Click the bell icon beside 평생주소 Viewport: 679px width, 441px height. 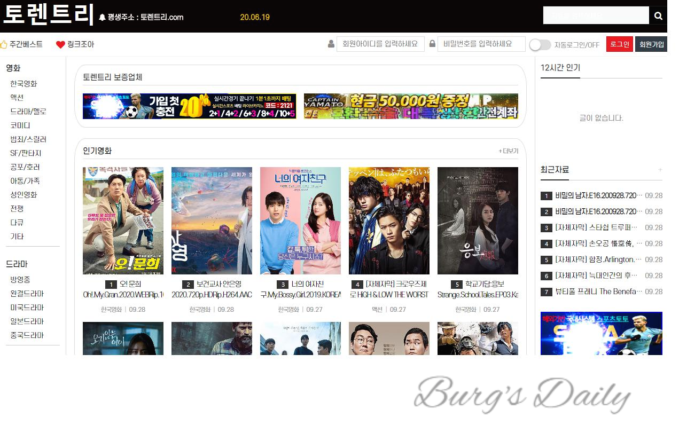pyautogui.click(x=102, y=18)
